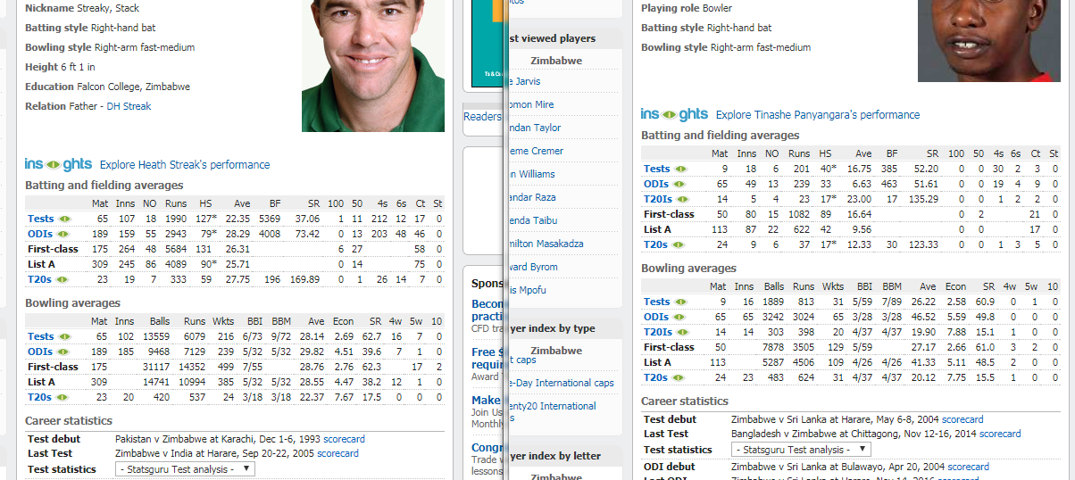Click eye icon beside ODIs in Panyangara's bowling table
This screenshot has width=1075, height=480.
click(x=680, y=317)
